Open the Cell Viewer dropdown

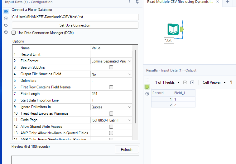click(214, 82)
